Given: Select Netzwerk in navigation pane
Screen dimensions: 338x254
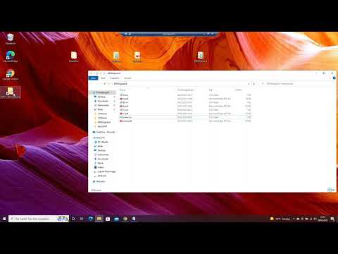Looking at the screenshot, I should [x=101, y=181].
